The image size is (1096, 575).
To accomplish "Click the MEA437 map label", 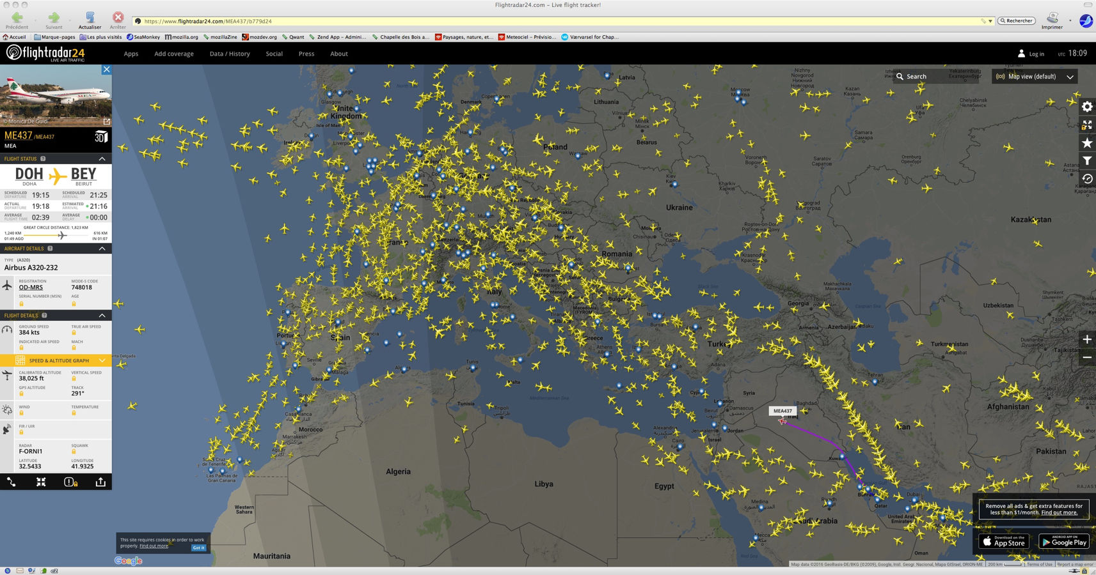I will [x=782, y=411].
